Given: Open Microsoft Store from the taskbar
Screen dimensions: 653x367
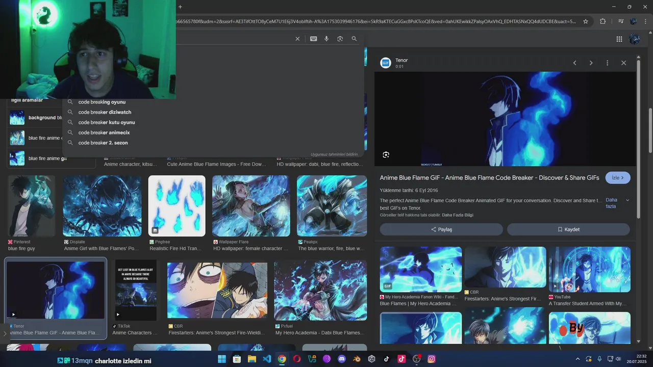Looking at the screenshot, I should pos(237,359).
